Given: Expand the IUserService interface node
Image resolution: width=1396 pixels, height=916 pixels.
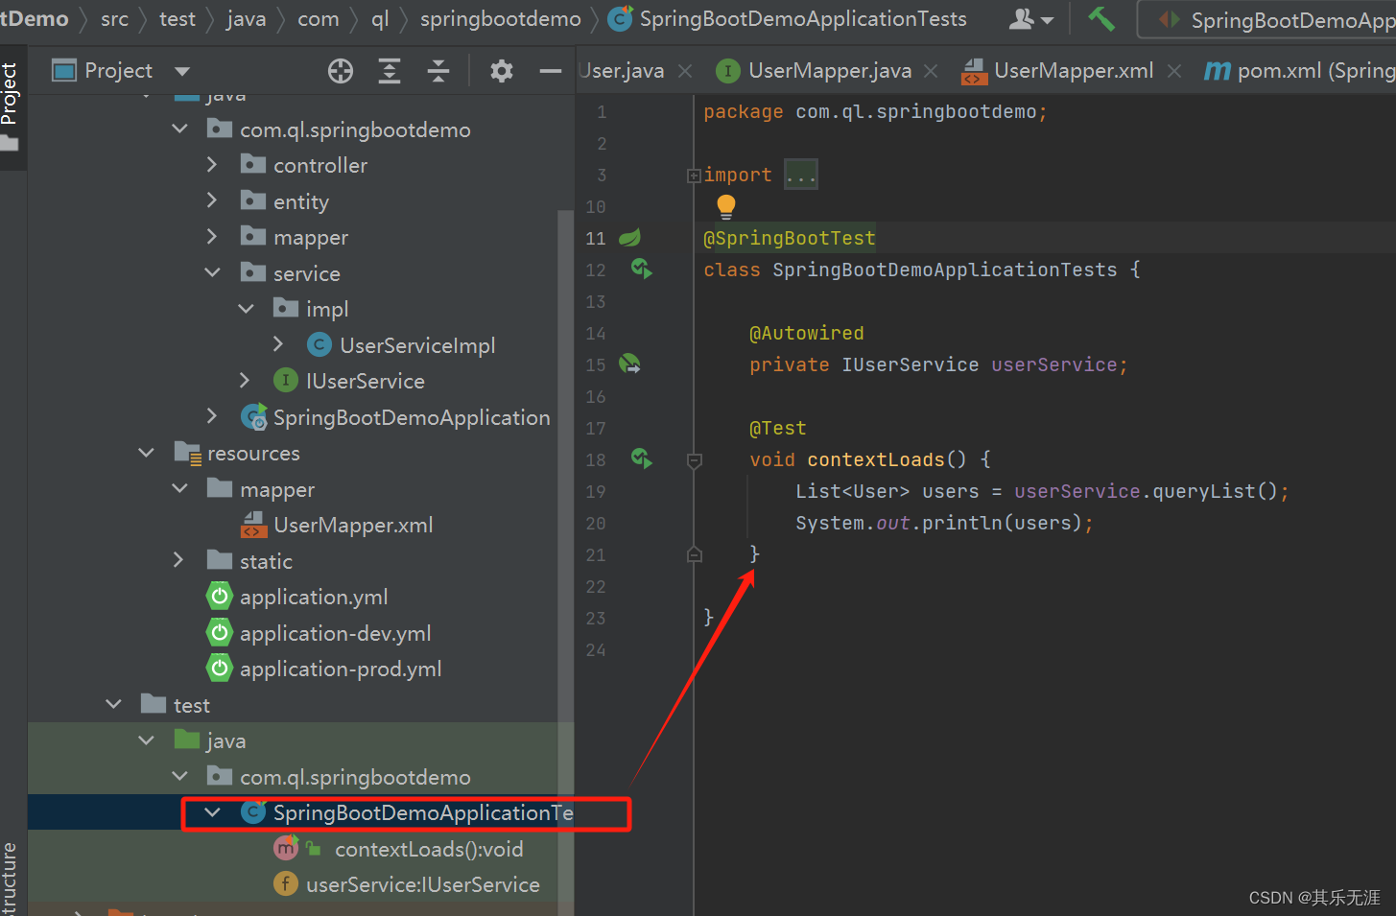Looking at the screenshot, I should pos(245,381).
